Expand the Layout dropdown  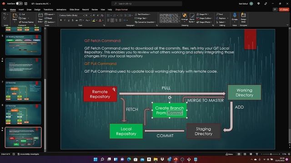click(x=50, y=14)
